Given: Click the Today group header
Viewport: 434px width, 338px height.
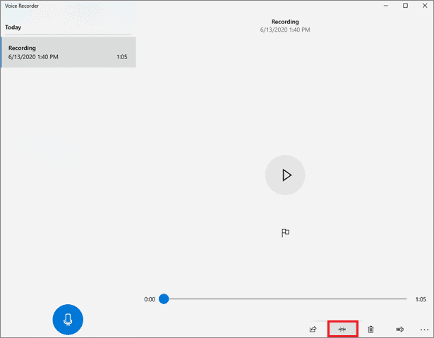Looking at the screenshot, I should [13, 27].
